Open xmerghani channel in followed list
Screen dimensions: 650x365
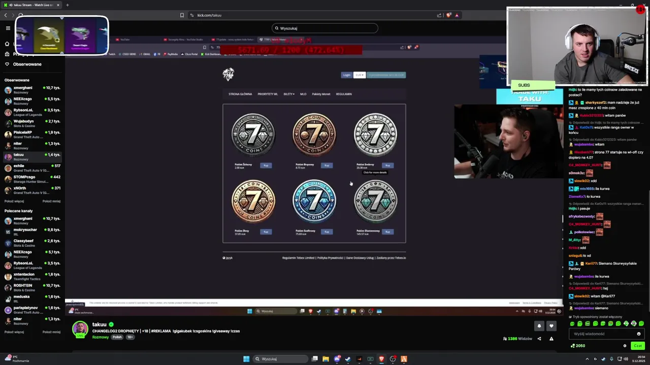[32, 90]
